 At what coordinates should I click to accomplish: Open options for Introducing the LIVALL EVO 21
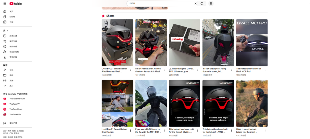[x=198, y=70]
